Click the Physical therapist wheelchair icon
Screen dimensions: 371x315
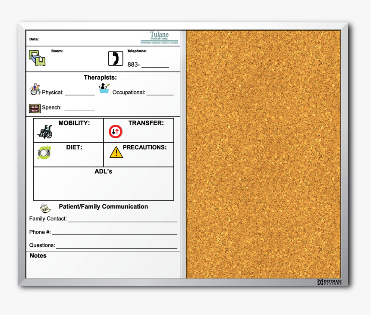pyautogui.click(x=35, y=90)
